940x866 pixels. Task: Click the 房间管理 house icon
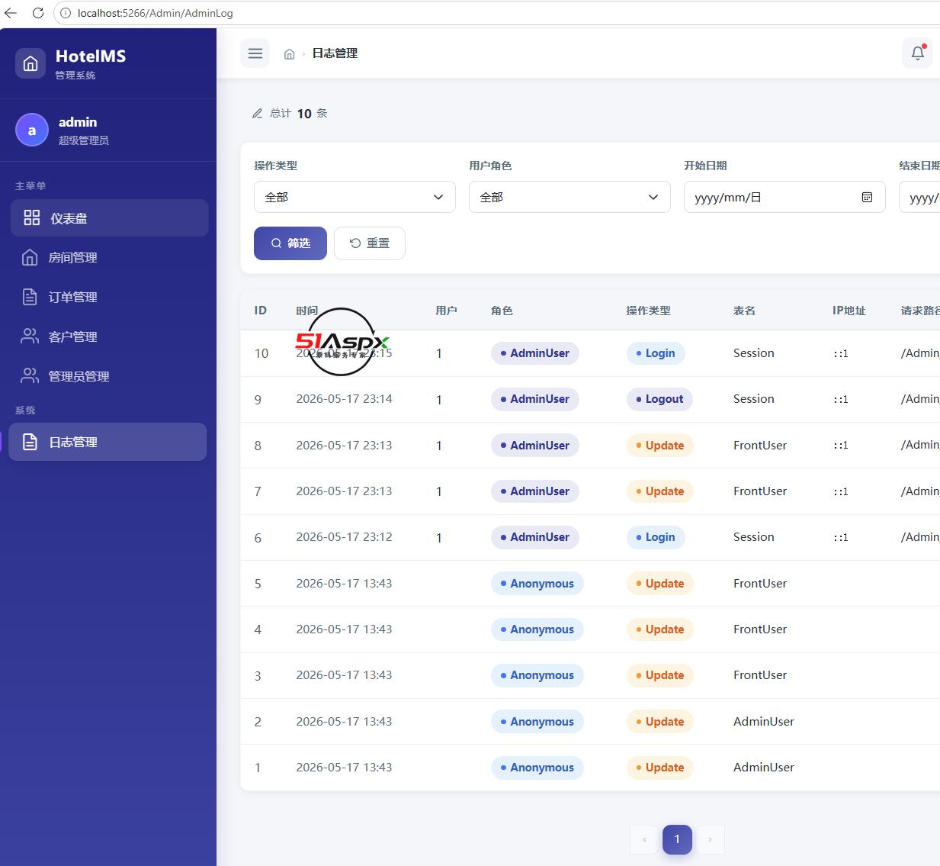point(30,257)
